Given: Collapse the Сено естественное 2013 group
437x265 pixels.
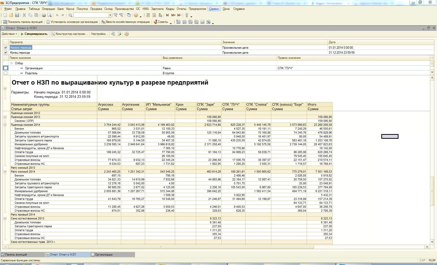Looking at the screenshot, I should [5, 219].
